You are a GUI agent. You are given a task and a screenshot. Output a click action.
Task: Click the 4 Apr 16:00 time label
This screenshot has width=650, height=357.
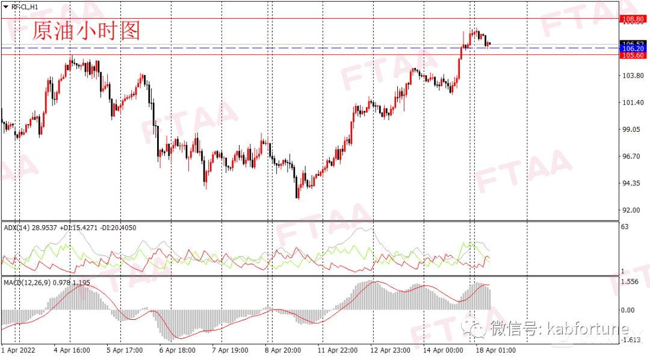(72, 350)
